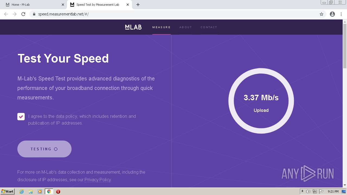This screenshot has height=195, width=347.
Task: Uncheck the data policy agreement checkbox
Action: pos(21,116)
